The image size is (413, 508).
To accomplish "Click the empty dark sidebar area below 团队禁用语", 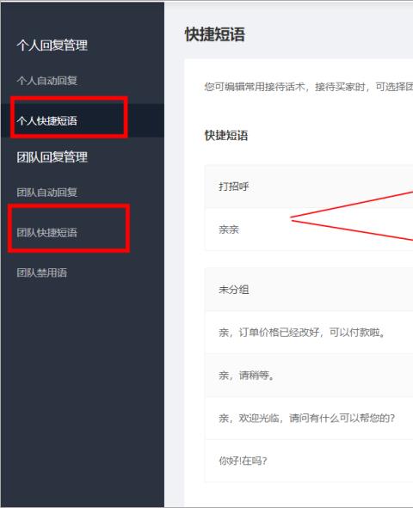I will point(83,389).
